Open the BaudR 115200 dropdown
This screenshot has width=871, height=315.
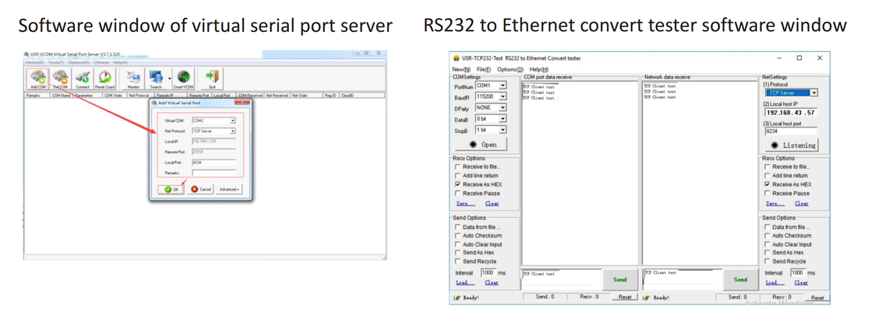(503, 96)
